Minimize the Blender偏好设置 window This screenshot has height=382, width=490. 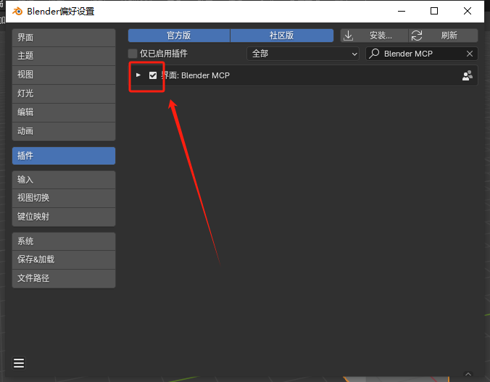coord(402,12)
